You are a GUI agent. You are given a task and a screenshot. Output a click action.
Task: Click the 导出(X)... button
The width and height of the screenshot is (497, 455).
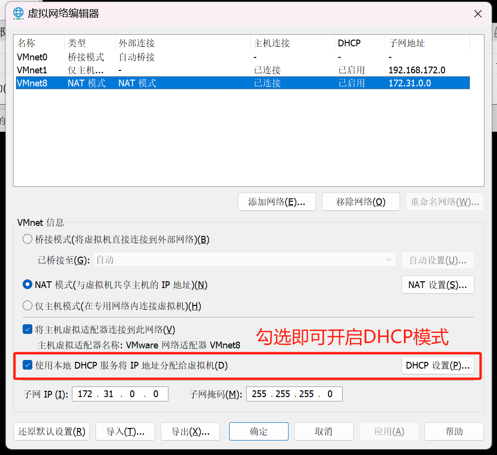tap(190, 431)
